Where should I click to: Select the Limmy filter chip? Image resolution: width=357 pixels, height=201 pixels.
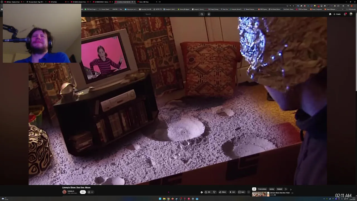pyautogui.click(x=272, y=189)
